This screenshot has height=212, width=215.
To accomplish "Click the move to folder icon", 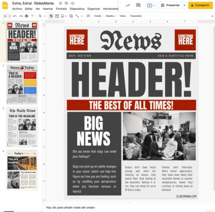I will click(66, 3).
